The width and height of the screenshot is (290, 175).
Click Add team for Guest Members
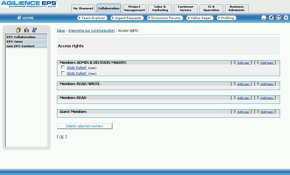(267, 112)
